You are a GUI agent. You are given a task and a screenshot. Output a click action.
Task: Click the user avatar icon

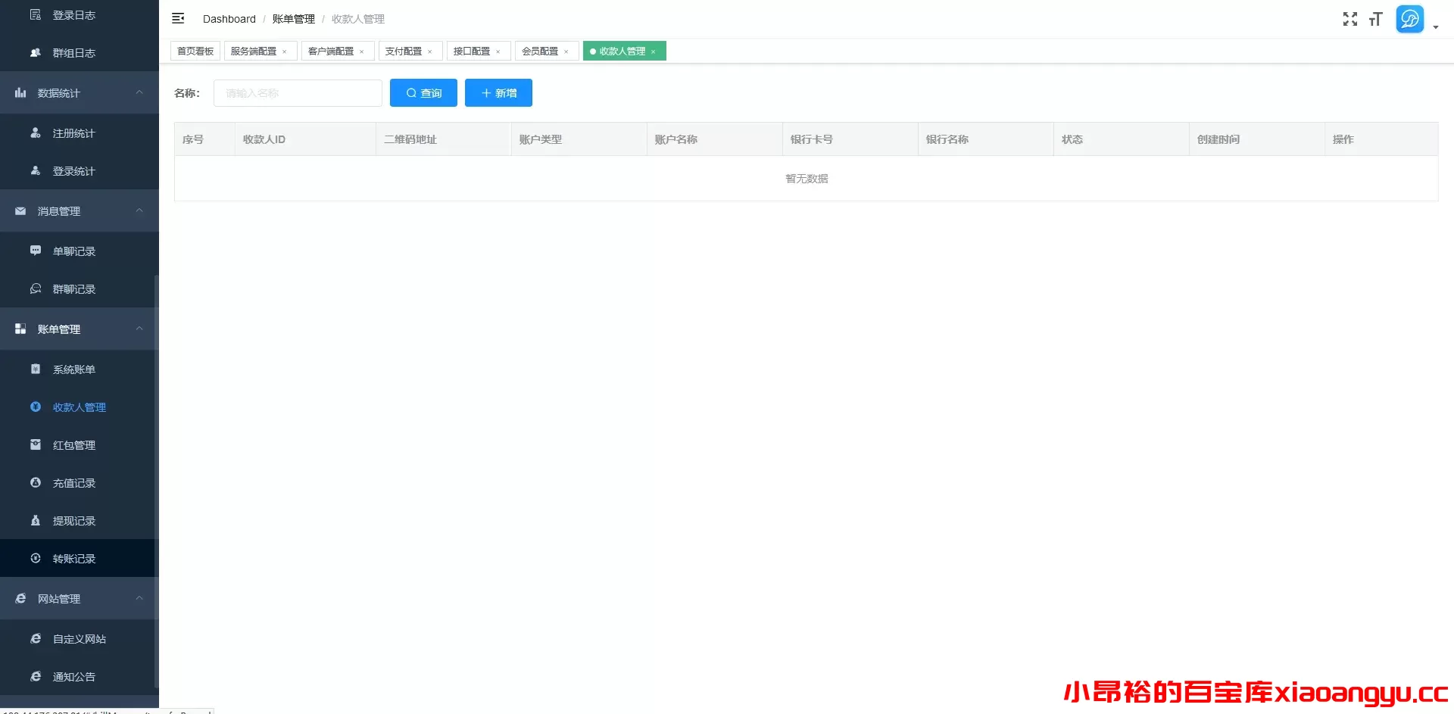[x=1409, y=19]
